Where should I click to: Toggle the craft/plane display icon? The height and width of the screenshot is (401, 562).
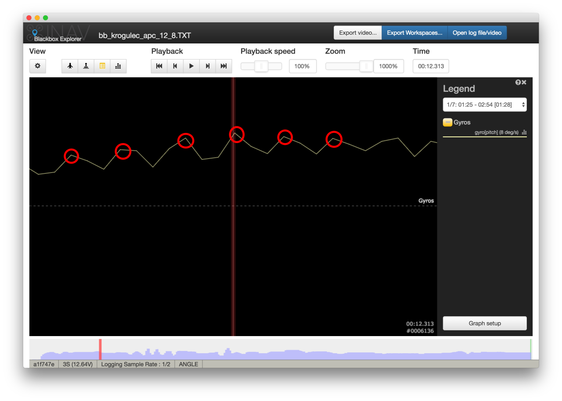point(69,66)
